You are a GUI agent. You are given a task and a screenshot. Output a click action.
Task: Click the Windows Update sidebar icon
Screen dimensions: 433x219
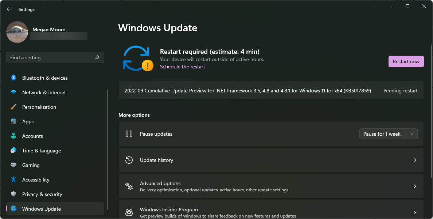[13, 208]
